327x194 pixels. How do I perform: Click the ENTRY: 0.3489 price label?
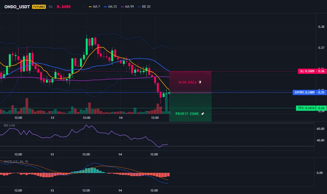pos(304,92)
